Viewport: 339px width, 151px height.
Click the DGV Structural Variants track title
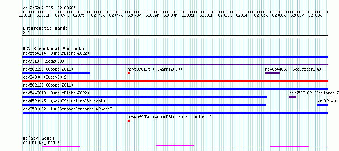coord(53,49)
